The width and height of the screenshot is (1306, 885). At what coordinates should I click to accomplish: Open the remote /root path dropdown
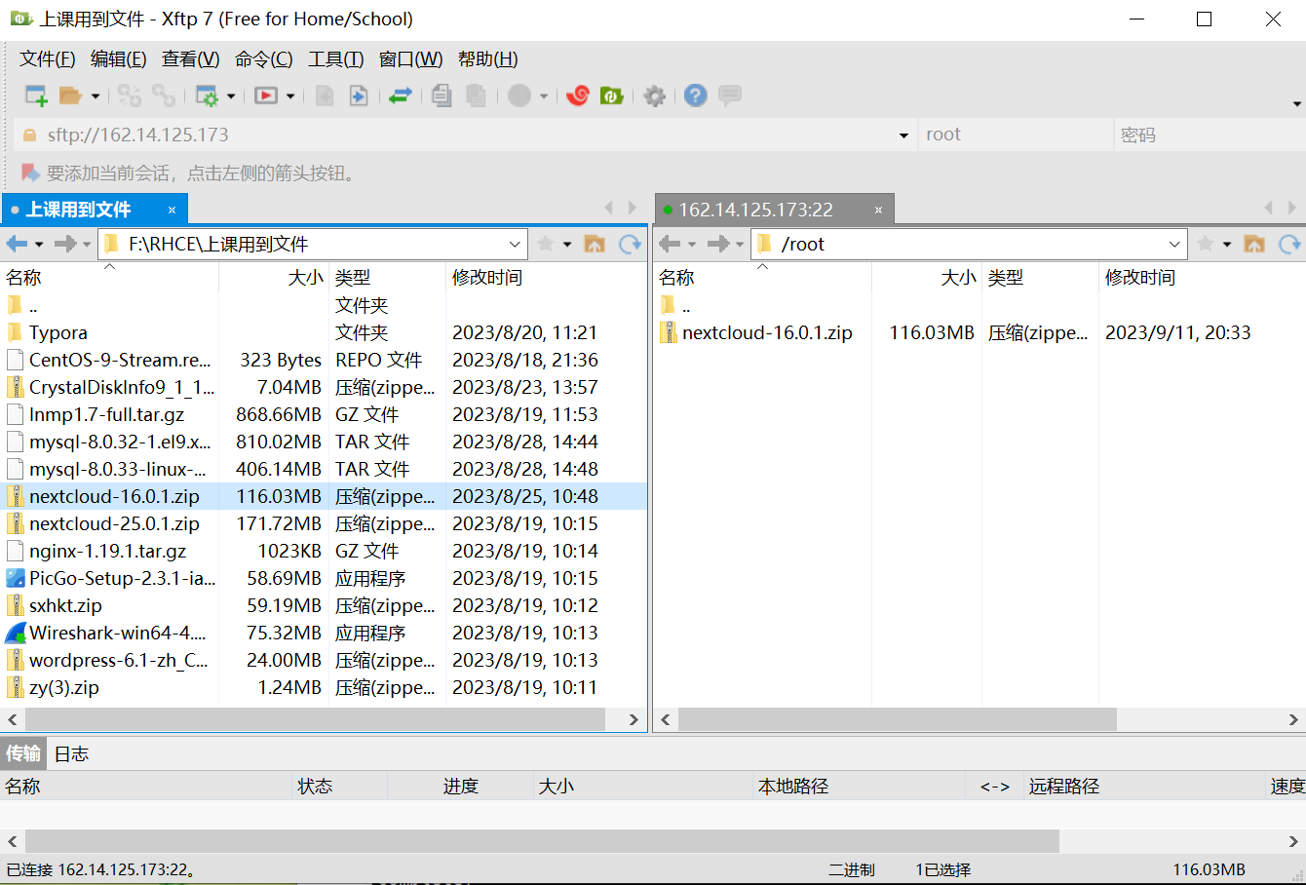(x=1174, y=244)
